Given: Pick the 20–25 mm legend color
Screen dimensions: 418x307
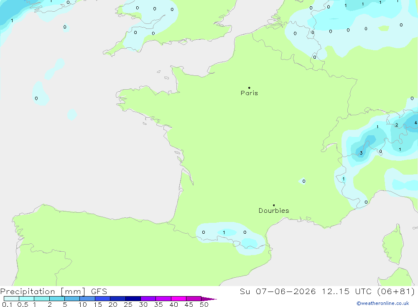Looking at the screenshot, I should 118,299.
